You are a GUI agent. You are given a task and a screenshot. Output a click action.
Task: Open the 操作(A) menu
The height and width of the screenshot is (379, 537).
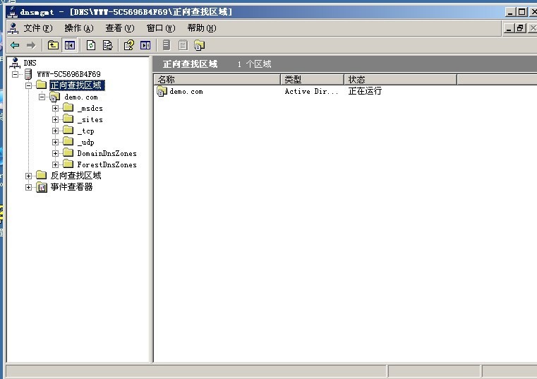point(79,28)
